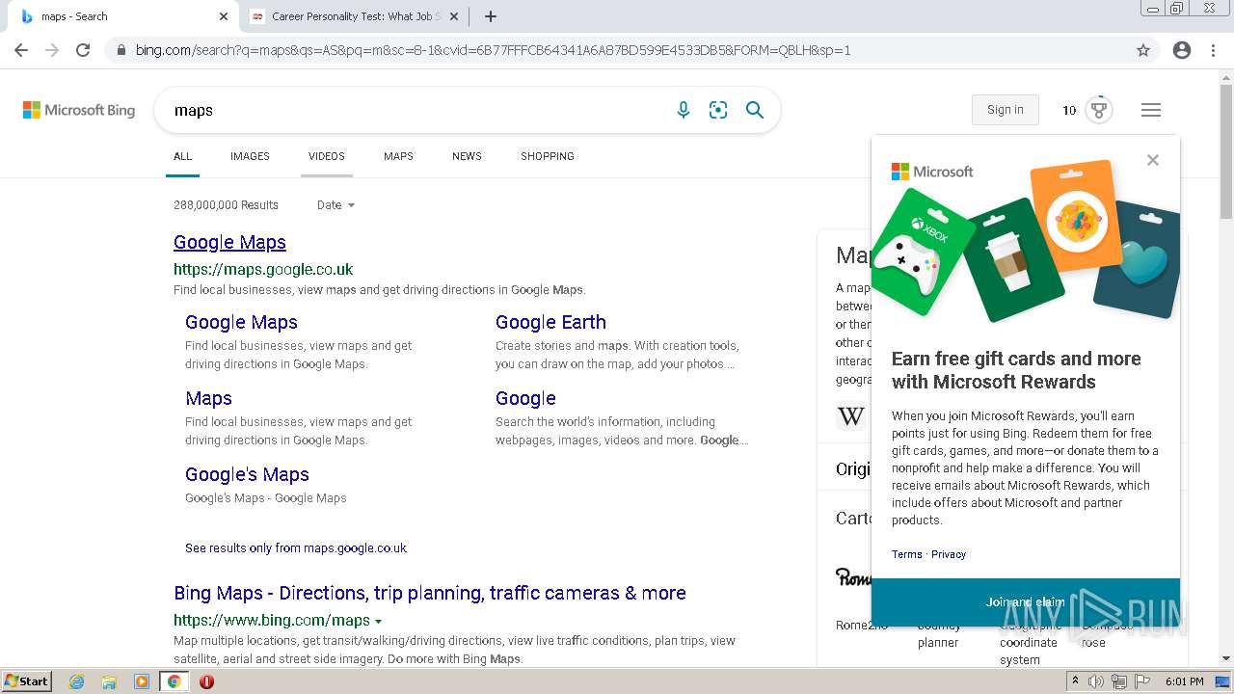1234x694 pixels.
Task: Click Chrome icon in taskbar
Action: coord(174,681)
